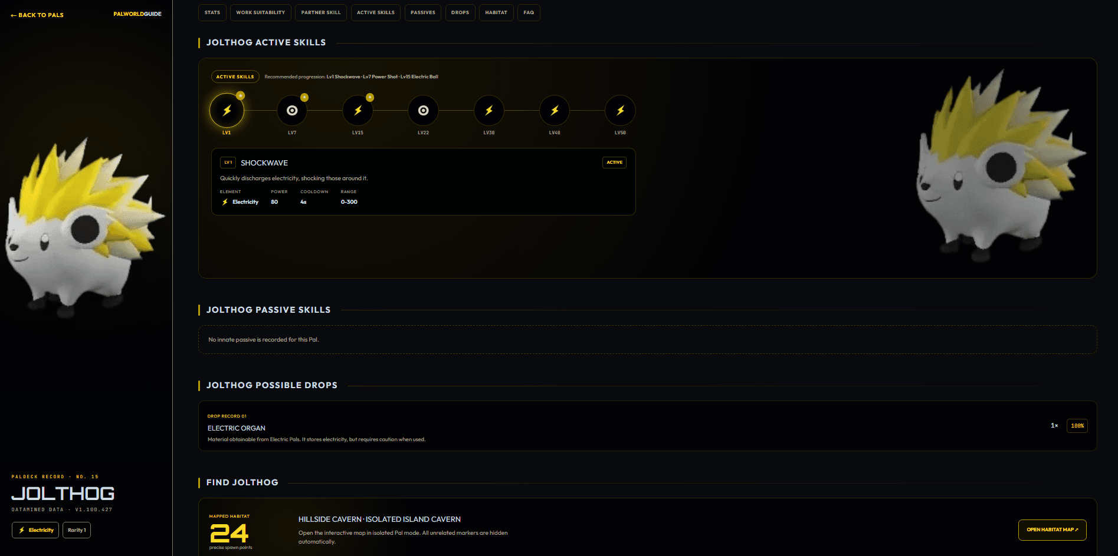Switch to the Active Skills tab
Image resolution: width=1118 pixels, height=556 pixels.
click(376, 12)
